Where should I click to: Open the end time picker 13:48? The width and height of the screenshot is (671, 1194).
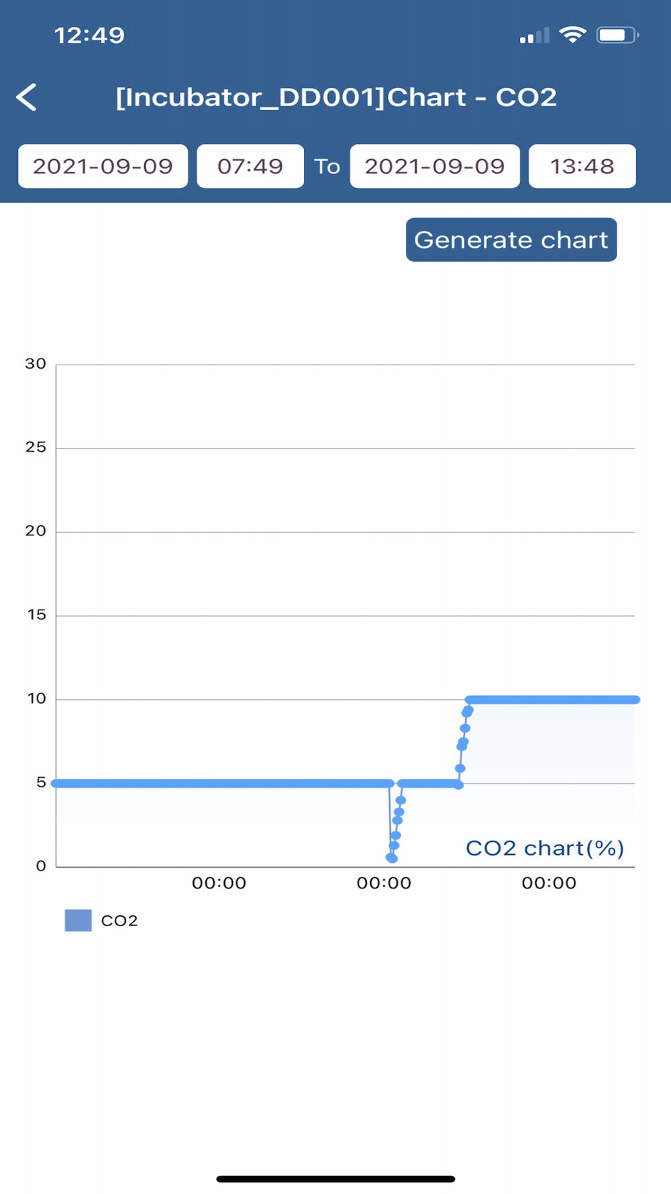(x=582, y=166)
